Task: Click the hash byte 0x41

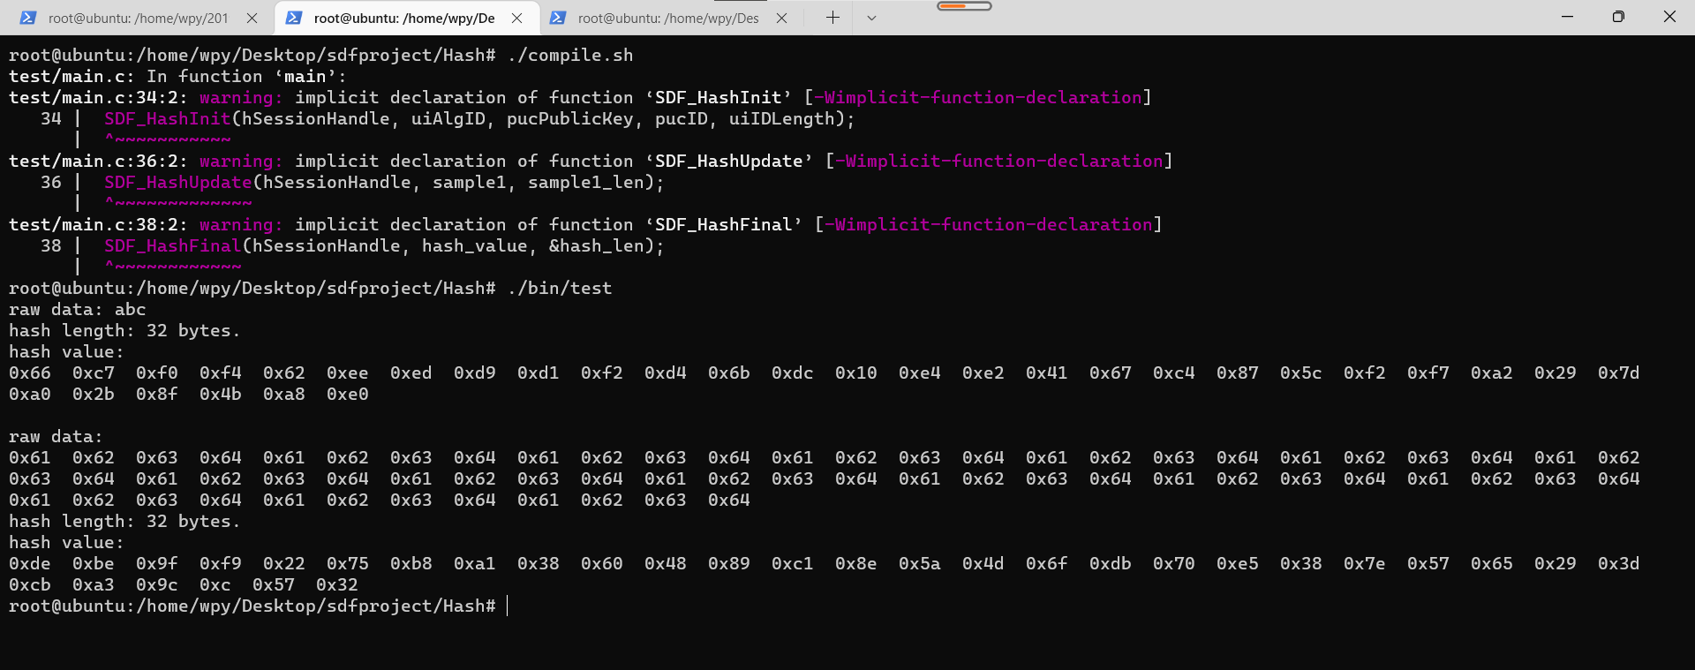Action: [x=1047, y=373]
